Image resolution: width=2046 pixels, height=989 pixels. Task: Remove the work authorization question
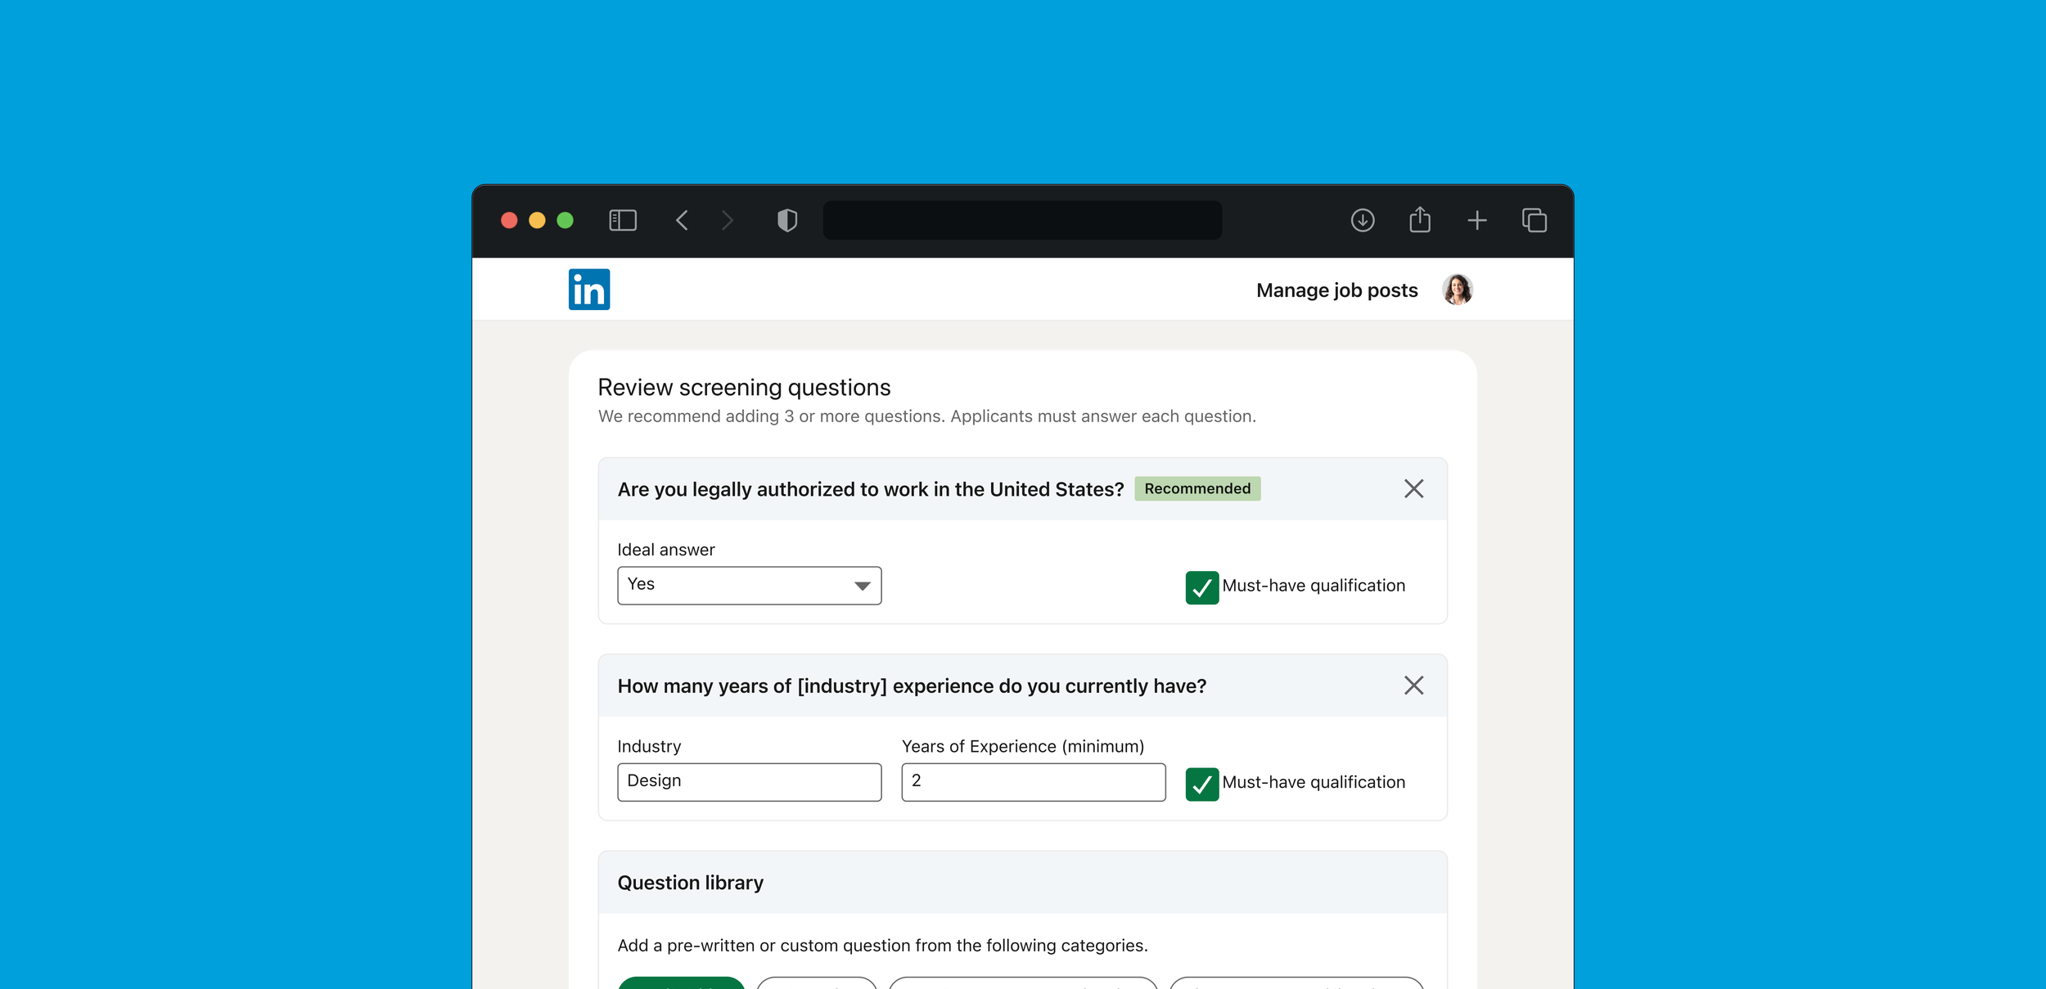click(1413, 488)
